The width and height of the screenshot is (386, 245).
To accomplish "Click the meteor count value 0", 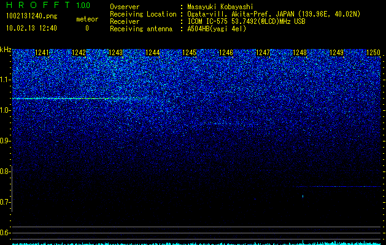I will [87, 28].
